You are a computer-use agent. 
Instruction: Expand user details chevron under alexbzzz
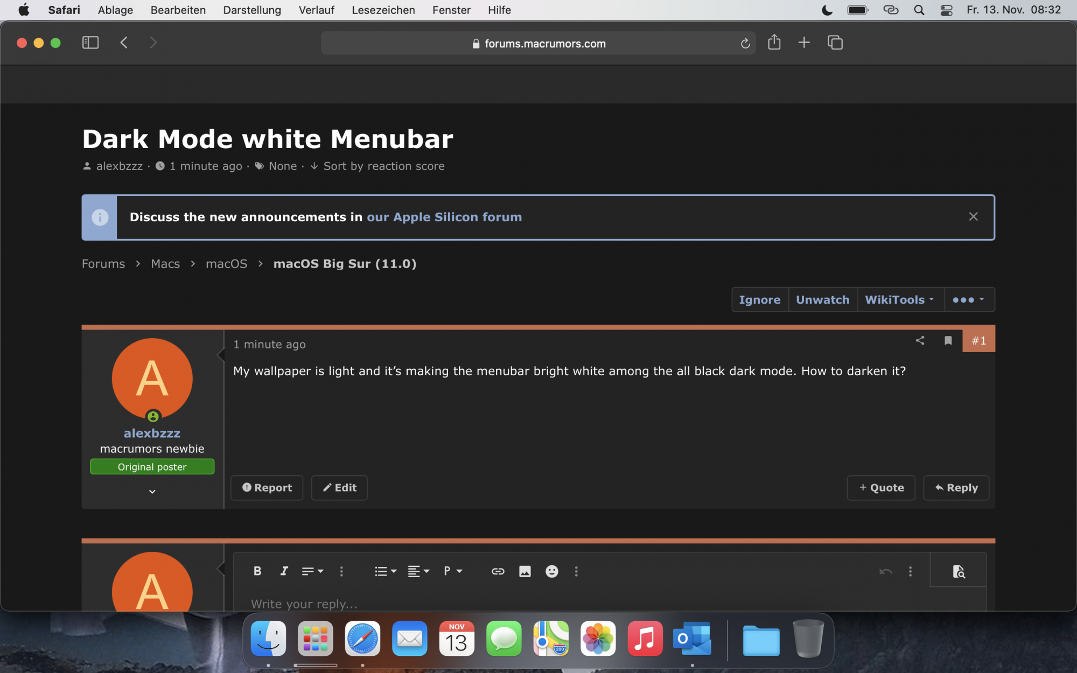click(x=152, y=492)
